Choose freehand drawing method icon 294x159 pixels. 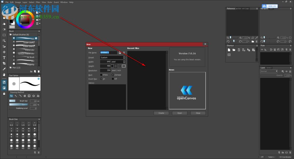tap(11, 96)
